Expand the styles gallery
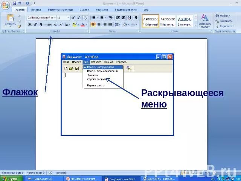 (x=196, y=26)
